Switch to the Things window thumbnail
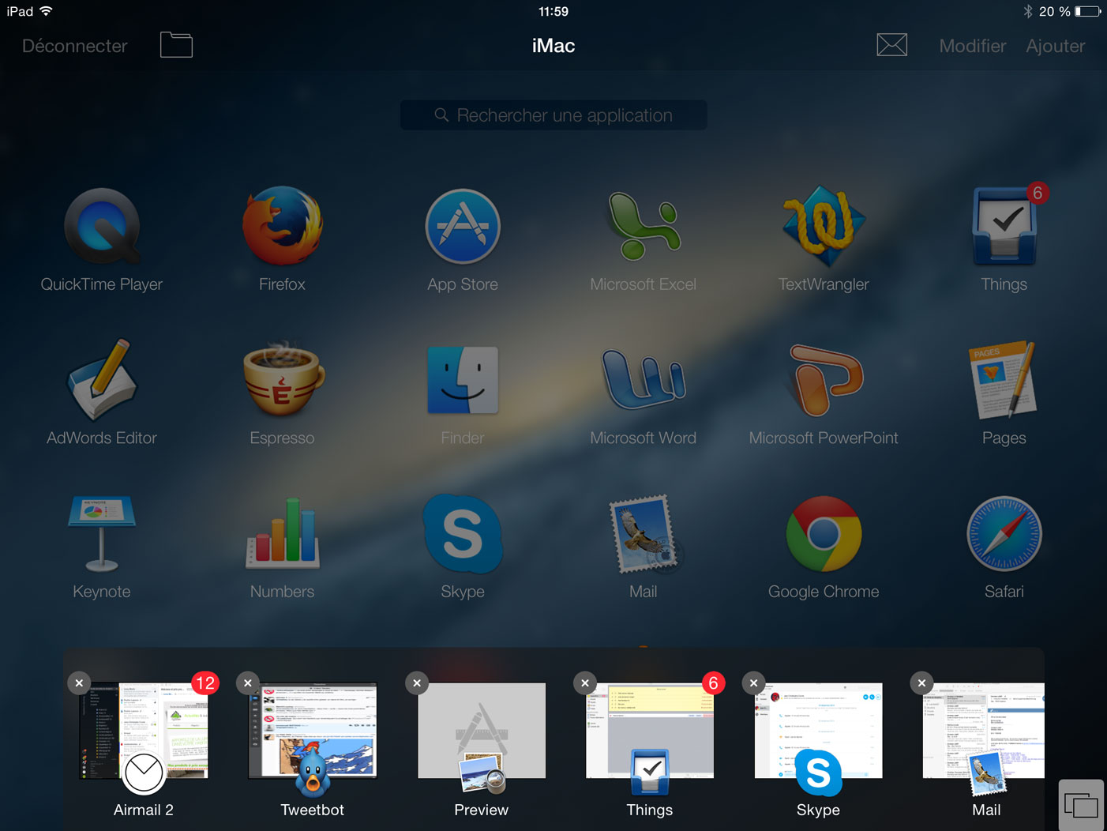 coord(650,731)
